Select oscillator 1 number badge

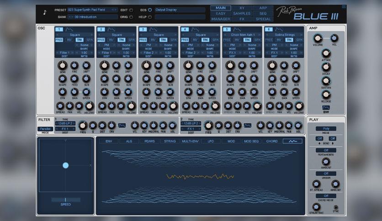coord(59,29)
